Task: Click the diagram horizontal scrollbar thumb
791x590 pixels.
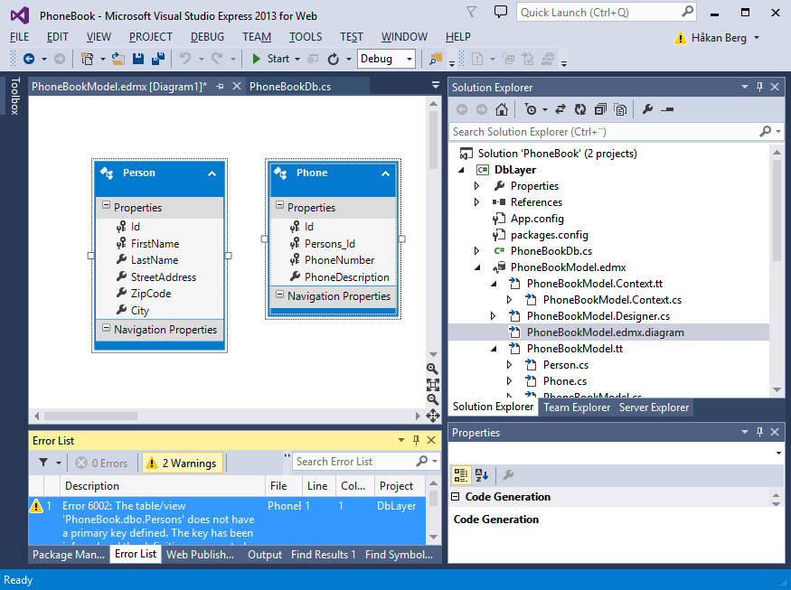Action: (x=90, y=416)
